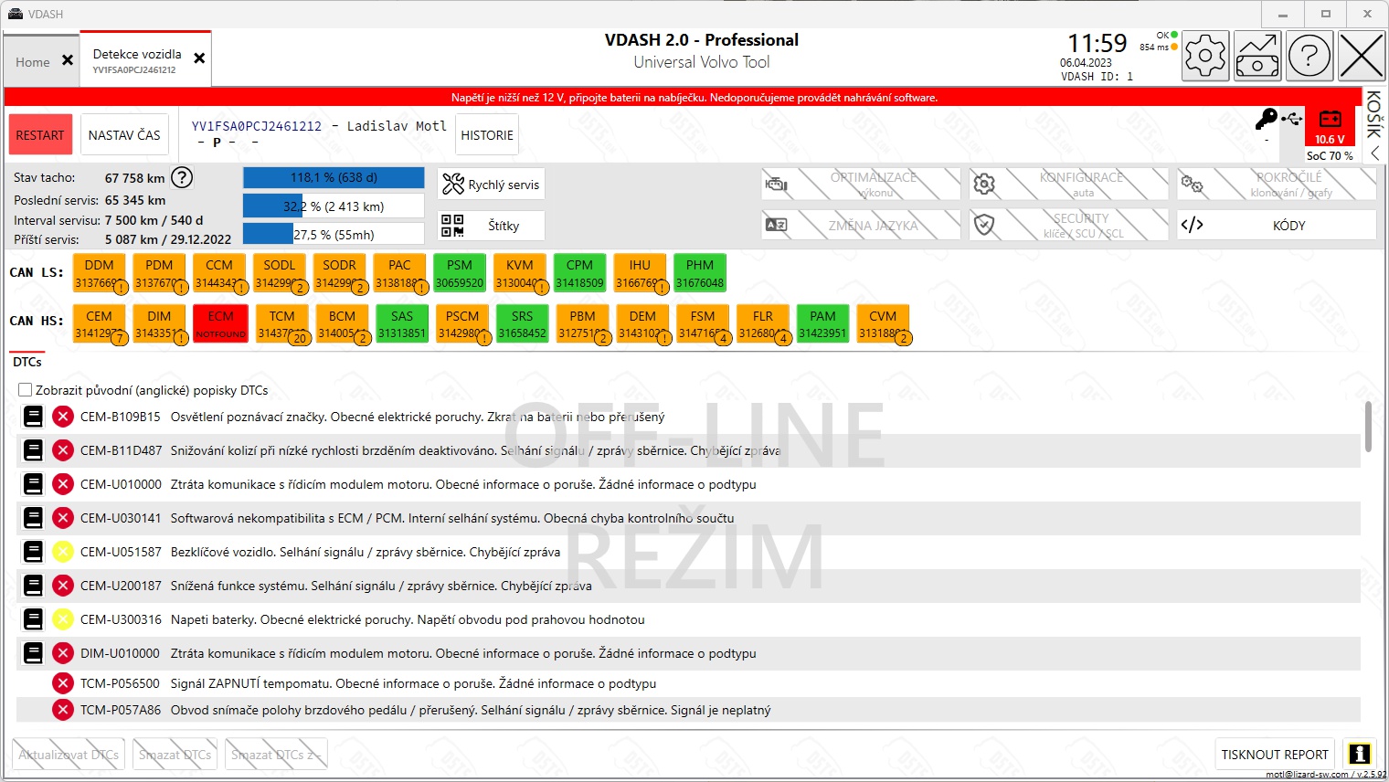Click the RESTART button
This screenshot has width=1389, height=782.
40,135
